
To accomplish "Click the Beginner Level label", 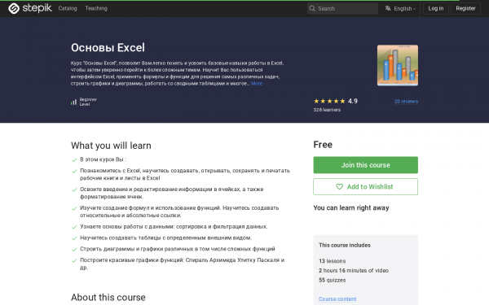I will [88, 102].
